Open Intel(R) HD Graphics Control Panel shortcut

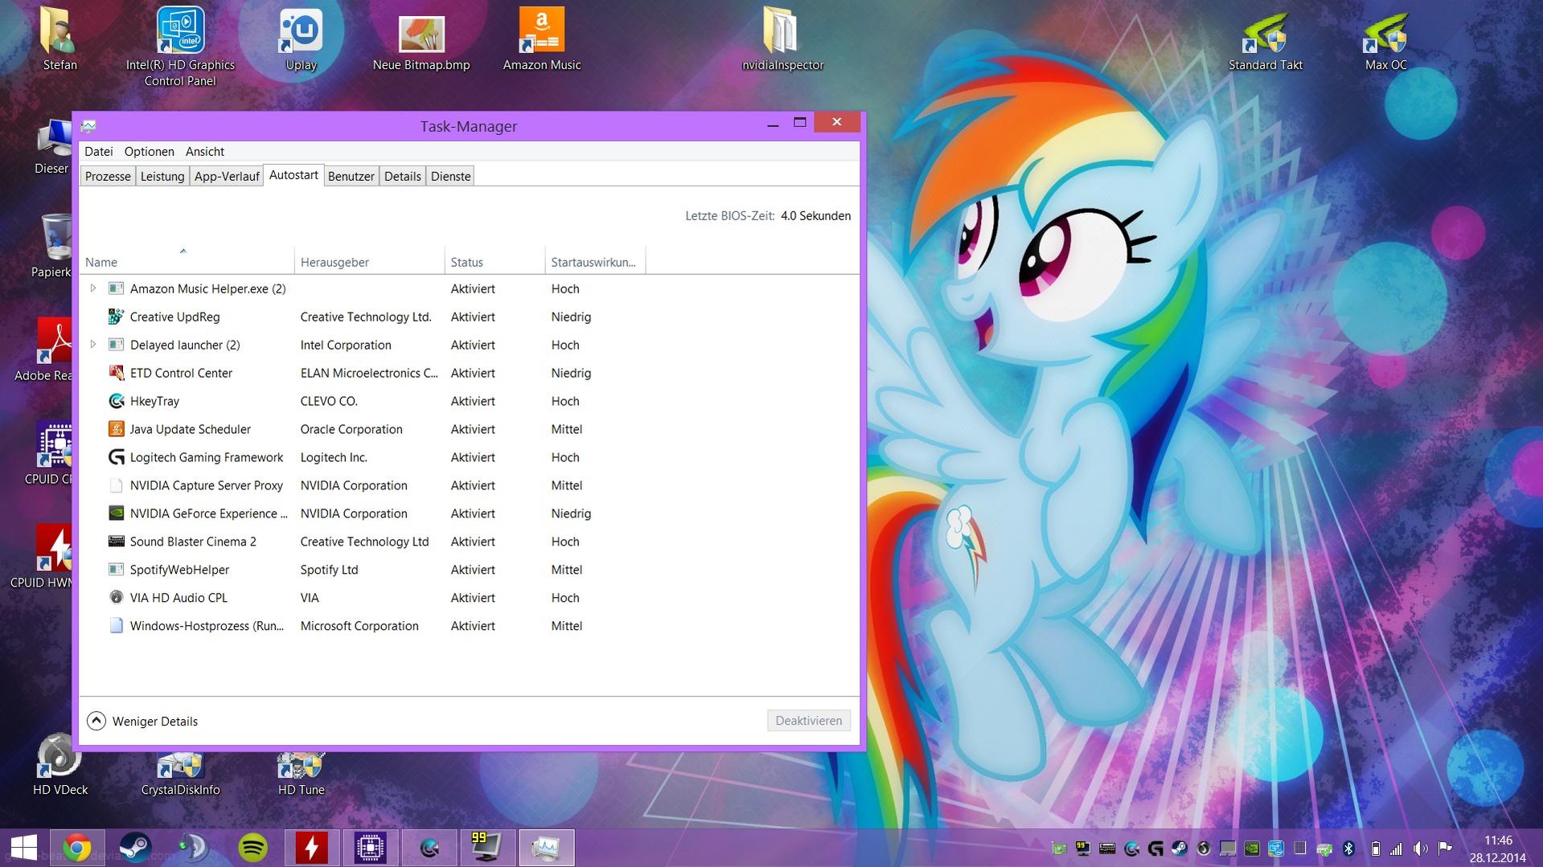[180, 46]
